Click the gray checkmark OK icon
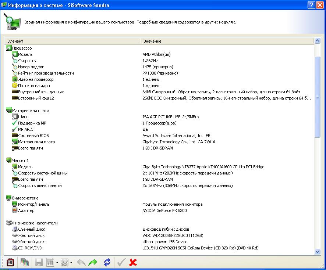The image size is (326, 270). click(x=121, y=262)
